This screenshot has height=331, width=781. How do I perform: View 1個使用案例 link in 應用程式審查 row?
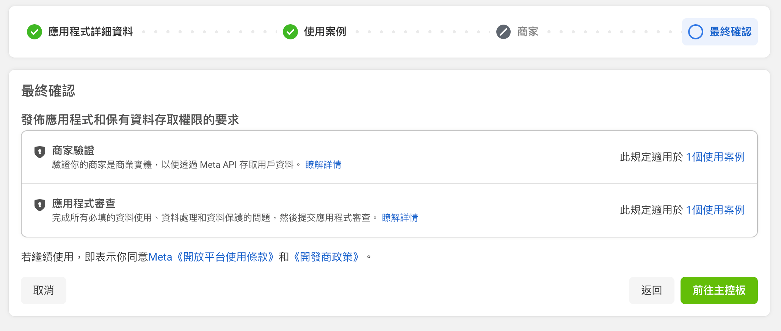[x=715, y=210]
